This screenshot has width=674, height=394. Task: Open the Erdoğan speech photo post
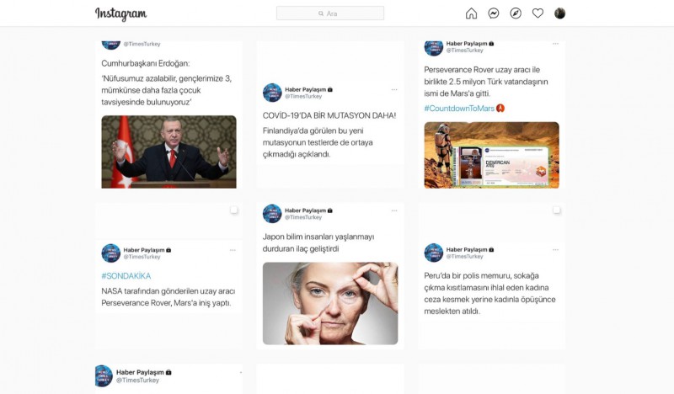[168, 152]
